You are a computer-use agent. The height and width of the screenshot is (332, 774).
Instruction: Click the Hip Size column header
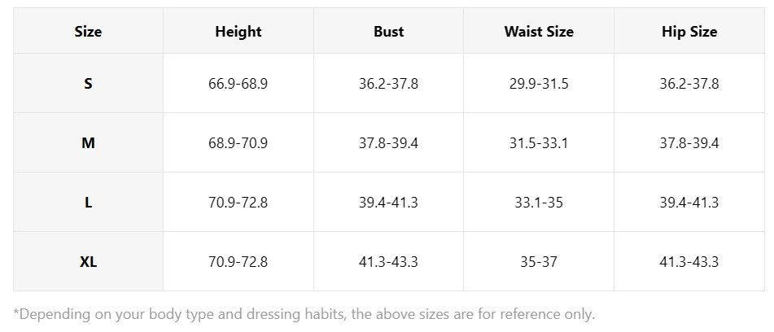[689, 31]
